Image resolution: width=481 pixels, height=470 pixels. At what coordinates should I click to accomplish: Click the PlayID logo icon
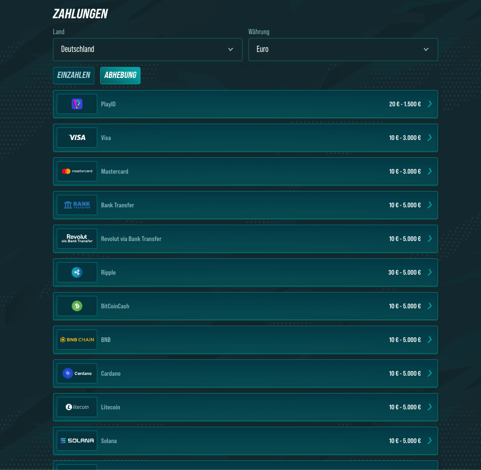(77, 104)
